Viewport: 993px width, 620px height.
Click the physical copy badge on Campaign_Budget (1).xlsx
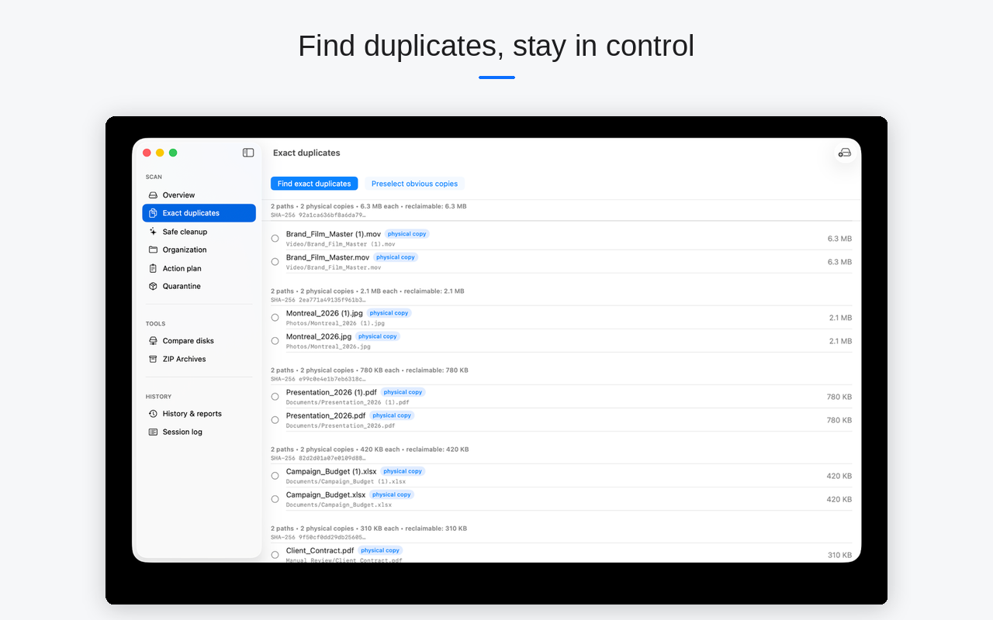[x=403, y=471]
